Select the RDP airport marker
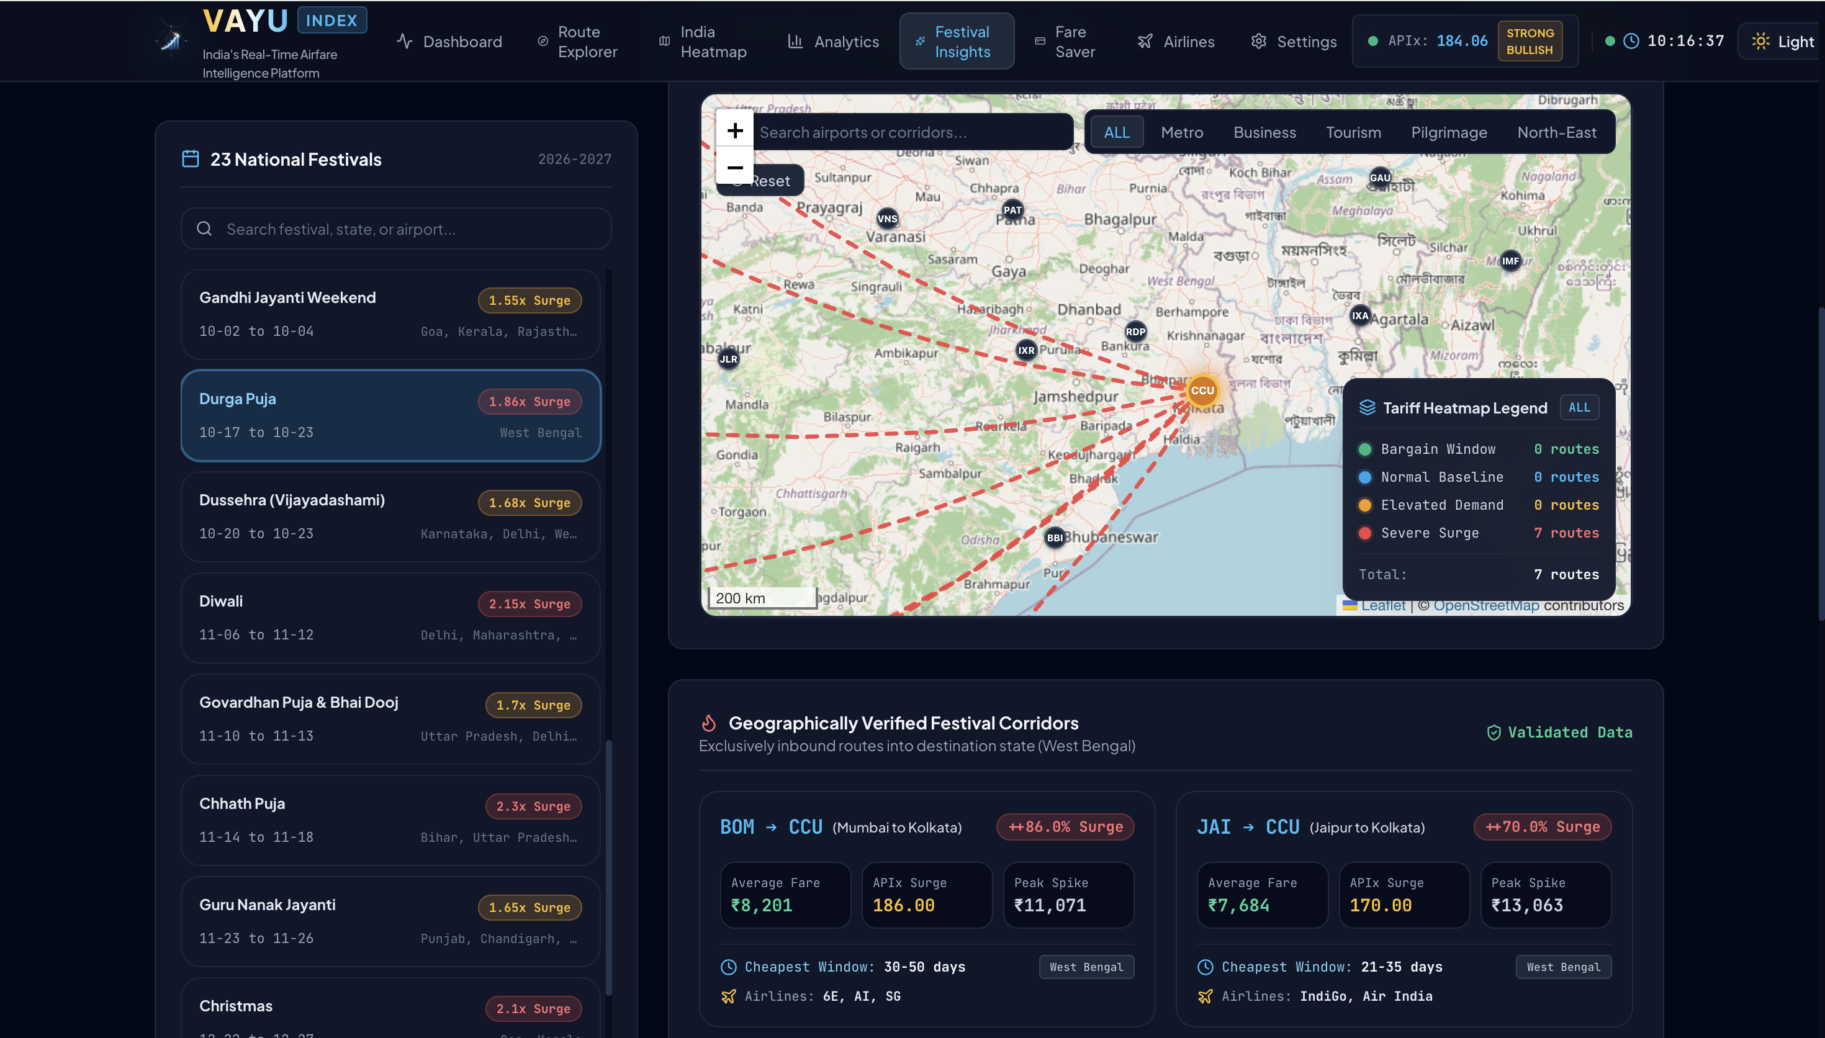The width and height of the screenshot is (1825, 1038). click(1135, 332)
